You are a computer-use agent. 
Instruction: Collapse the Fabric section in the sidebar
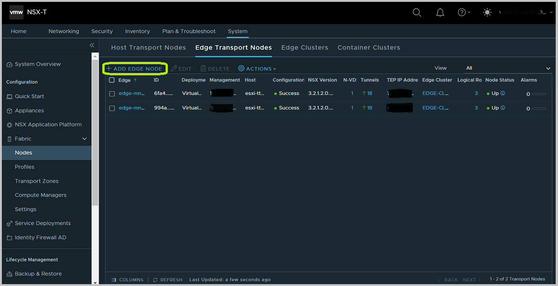coord(84,139)
